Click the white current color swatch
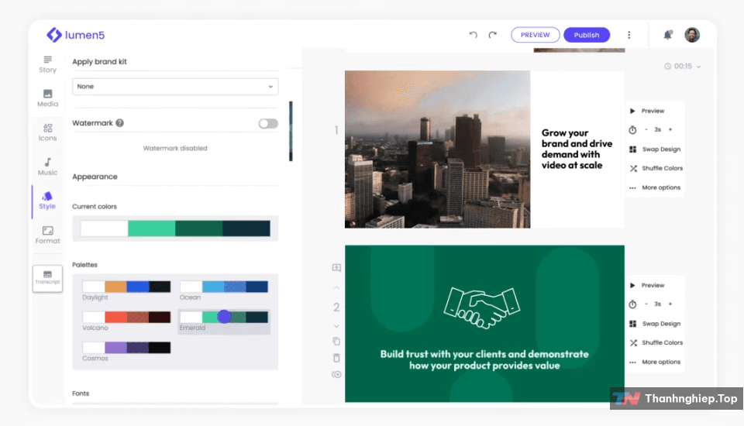The height and width of the screenshot is (426, 744). pyautogui.click(x=104, y=228)
